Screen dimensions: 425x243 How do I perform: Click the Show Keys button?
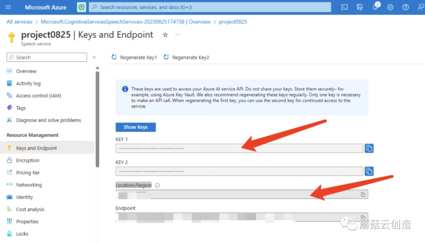[x=135, y=127]
